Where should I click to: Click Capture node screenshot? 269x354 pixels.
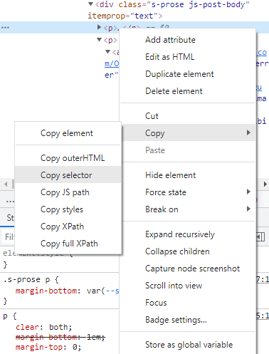tap(192, 269)
